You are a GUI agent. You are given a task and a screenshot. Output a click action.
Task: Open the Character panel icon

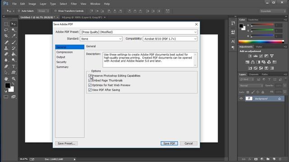point(233,41)
